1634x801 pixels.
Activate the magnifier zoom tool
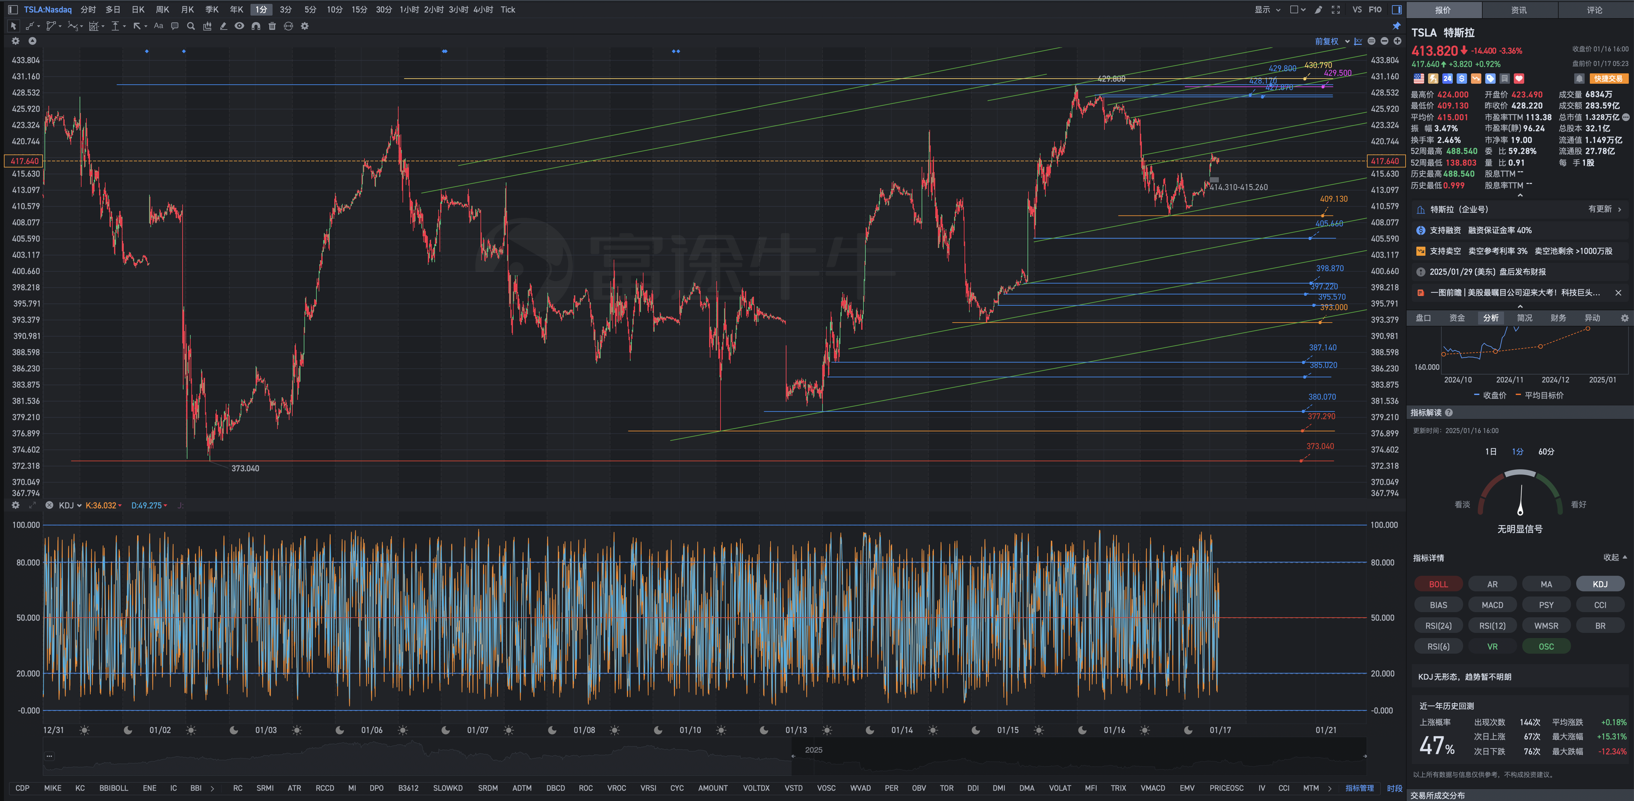[191, 26]
